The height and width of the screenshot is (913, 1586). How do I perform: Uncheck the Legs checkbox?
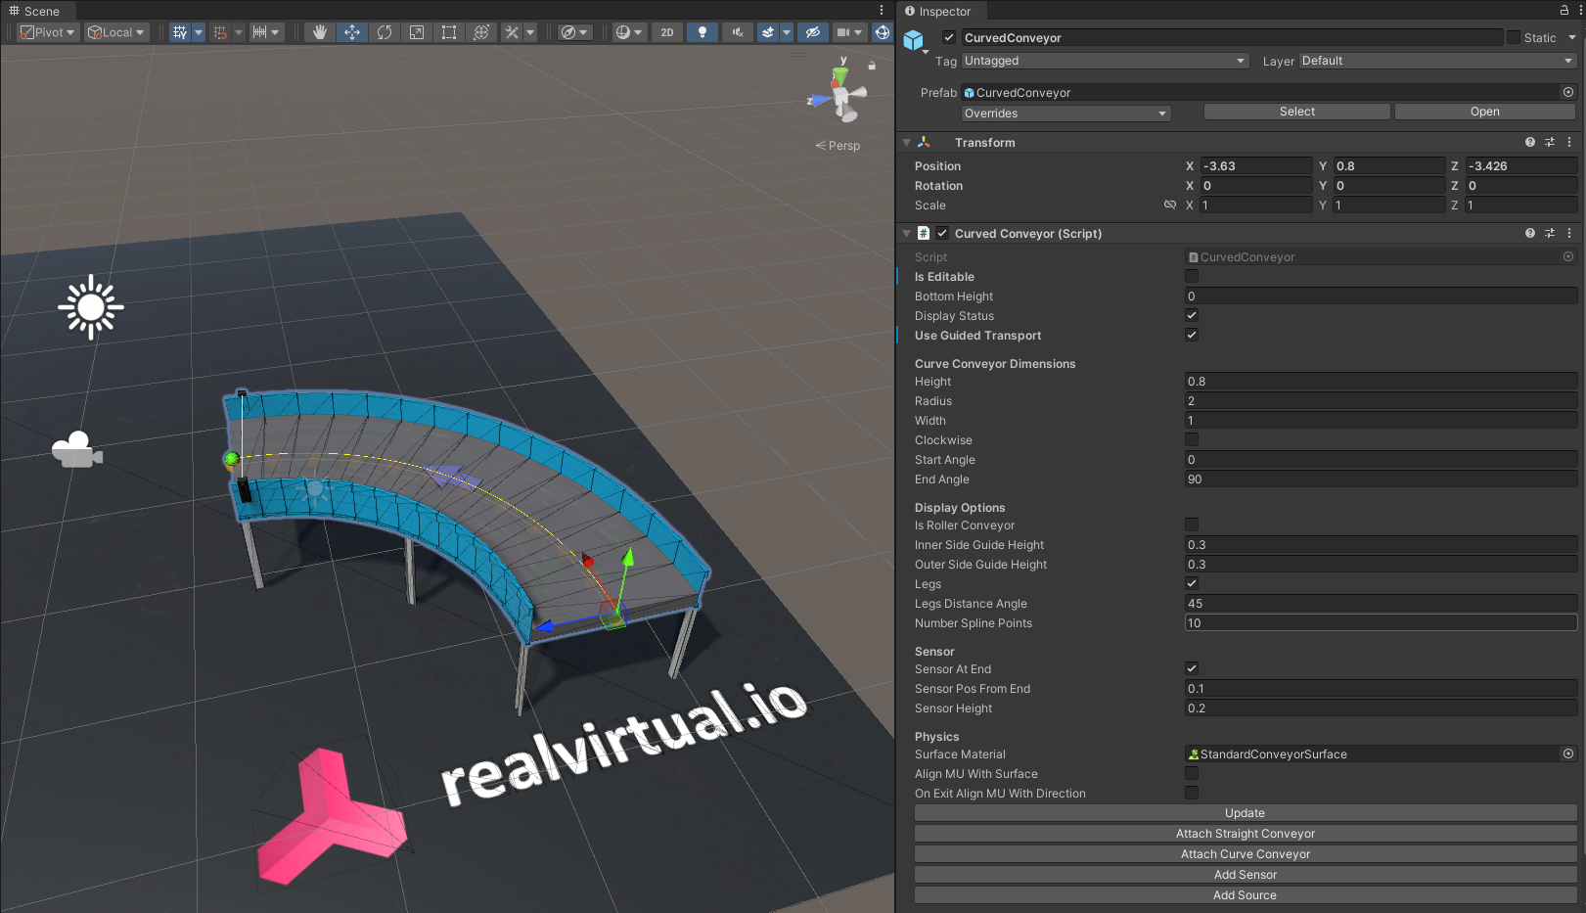[1192, 584]
